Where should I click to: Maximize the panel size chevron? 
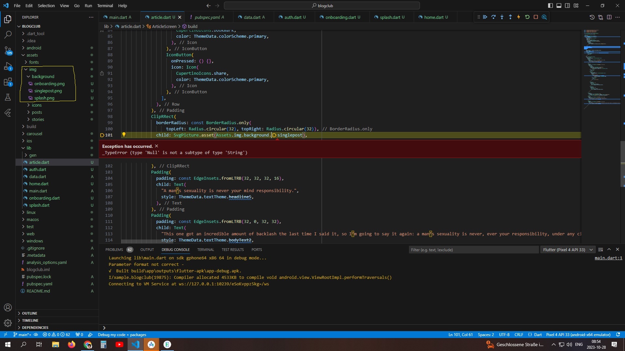[609, 250]
